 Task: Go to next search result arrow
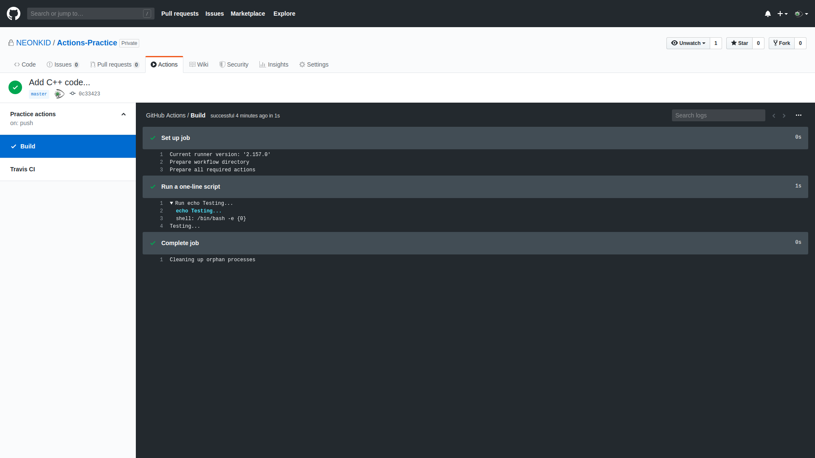point(784,116)
